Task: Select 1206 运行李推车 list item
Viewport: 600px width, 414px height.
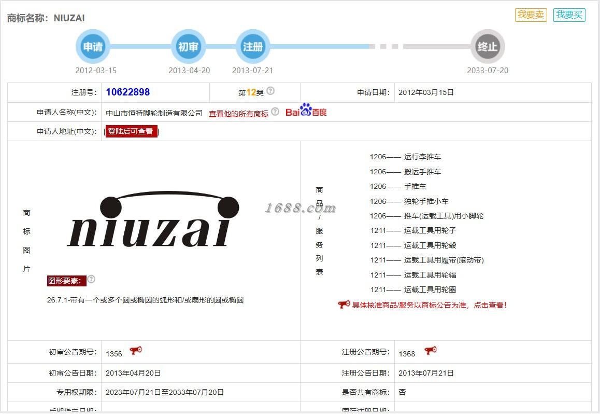Action: point(405,157)
